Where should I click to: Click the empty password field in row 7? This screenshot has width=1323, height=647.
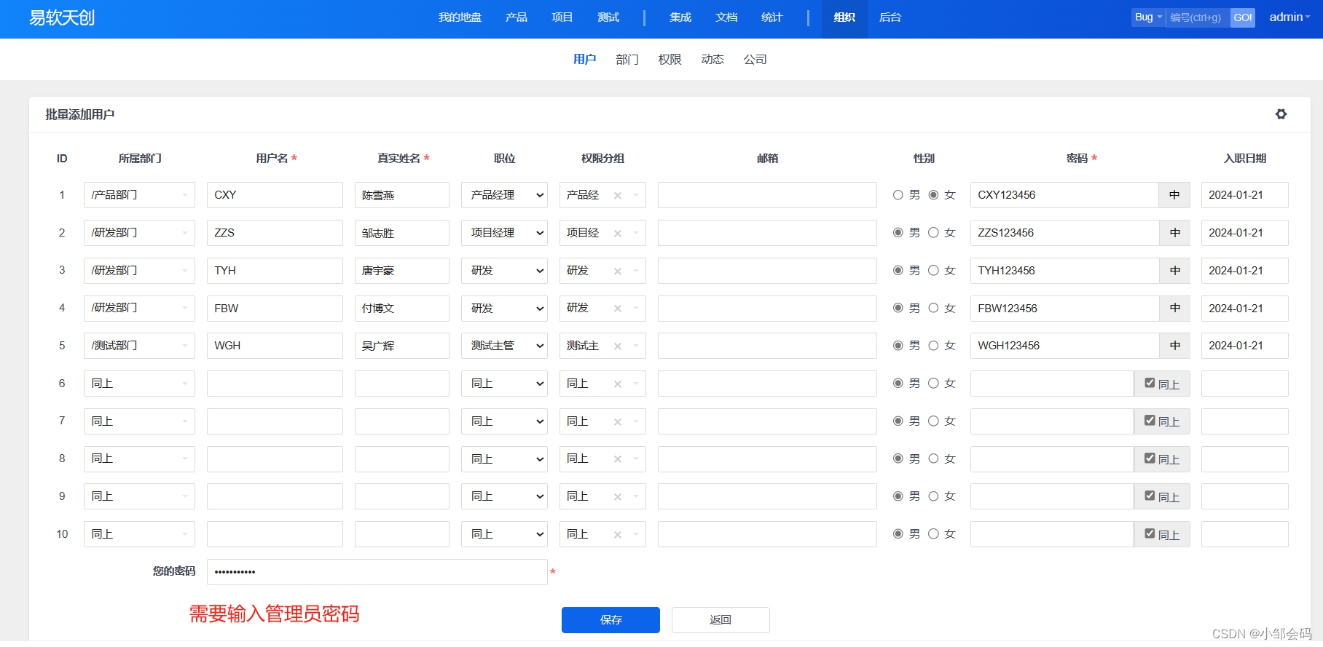point(1052,421)
